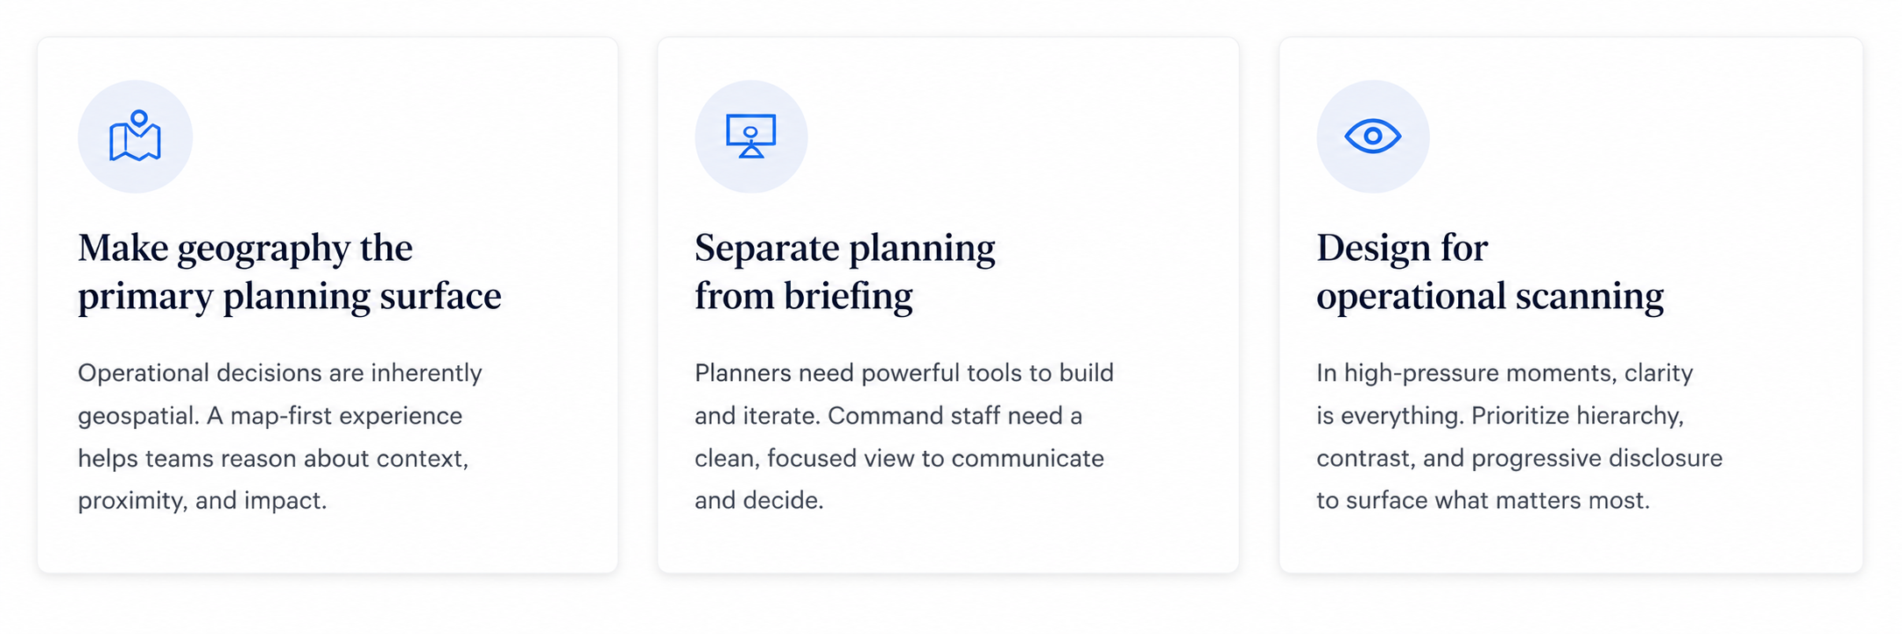1902x634 pixels.
Task: Click 'Operational decisions are inherently geospatial' paragraph
Action: [x=280, y=436]
